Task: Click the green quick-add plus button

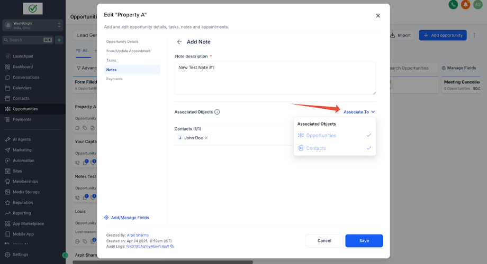Action: pyautogui.click(x=59, y=40)
